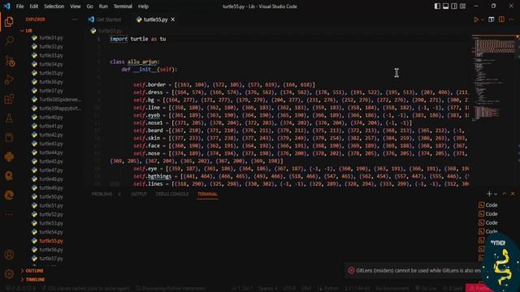Screen dimensions: 520x292
Task: Collapse the LIB folder
Action: (27, 31)
